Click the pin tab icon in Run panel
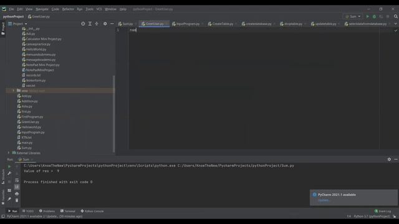The width and height of the screenshot is (399, 224). coord(9,199)
